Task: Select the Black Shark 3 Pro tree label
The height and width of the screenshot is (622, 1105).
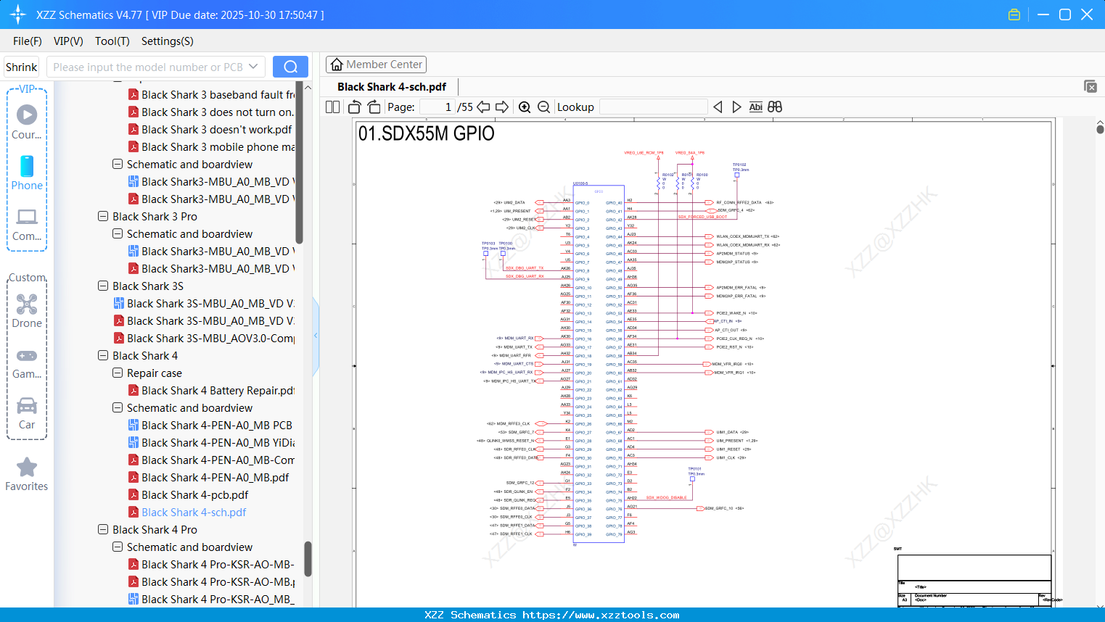Action: [x=155, y=216]
